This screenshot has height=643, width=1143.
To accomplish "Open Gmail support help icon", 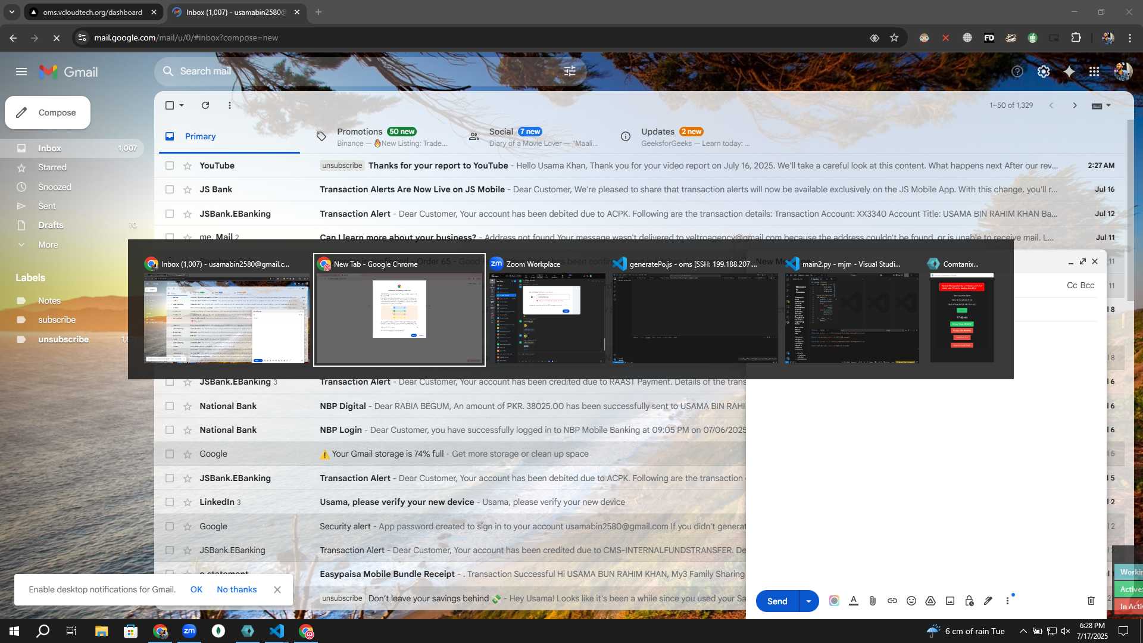I will (x=1017, y=72).
